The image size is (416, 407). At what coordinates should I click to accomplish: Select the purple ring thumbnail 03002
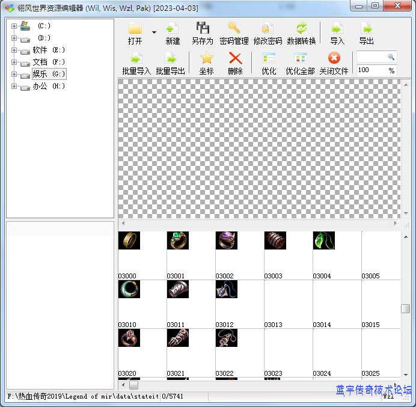pyautogui.click(x=227, y=240)
